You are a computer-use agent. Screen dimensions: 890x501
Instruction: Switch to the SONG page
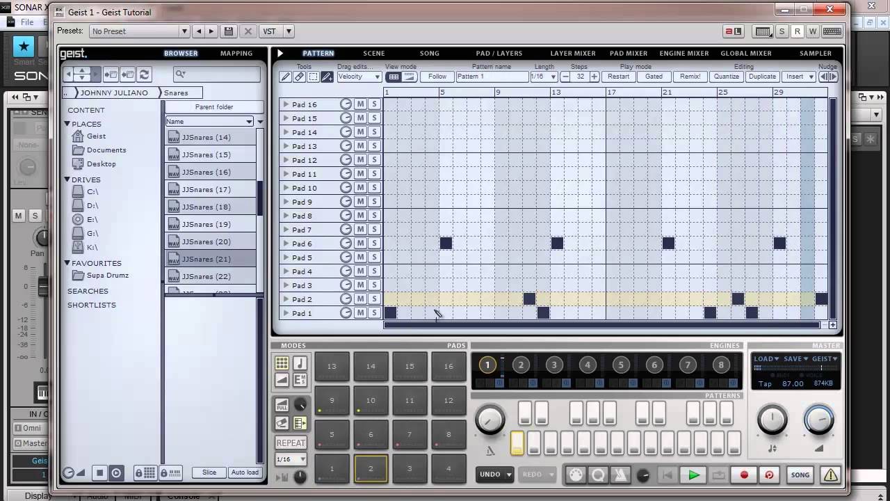pyautogui.click(x=429, y=53)
